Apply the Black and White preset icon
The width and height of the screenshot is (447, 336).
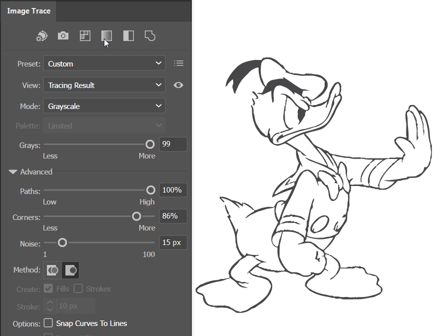point(128,36)
